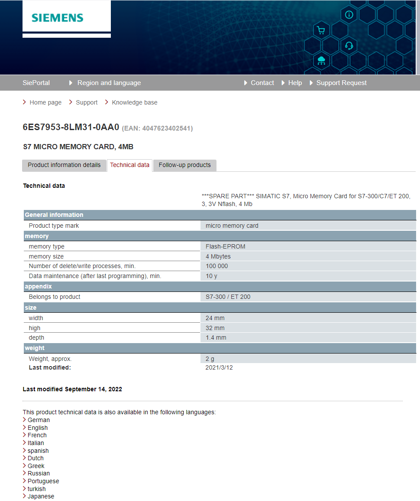Expand the Region and language menu

coord(109,83)
